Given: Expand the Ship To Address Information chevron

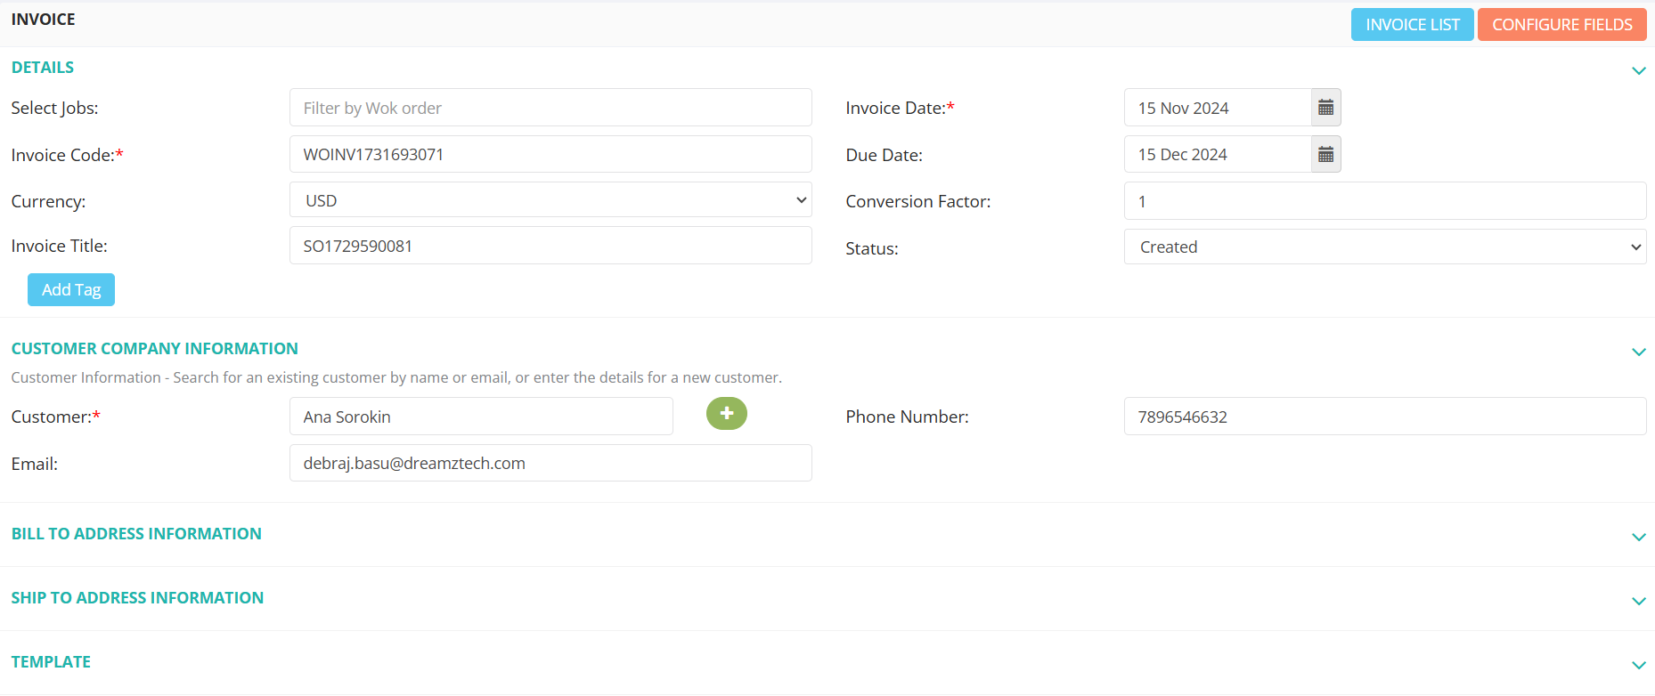Looking at the screenshot, I should (x=1638, y=601).
